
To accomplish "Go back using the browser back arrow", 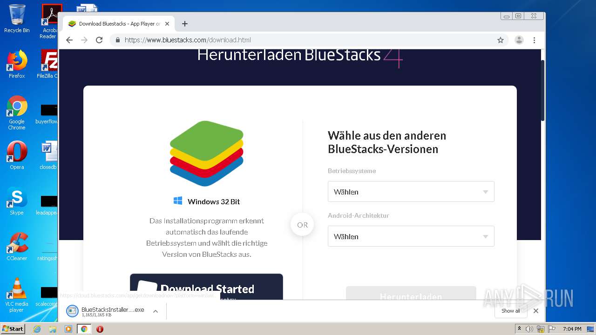I will [69, 40].
